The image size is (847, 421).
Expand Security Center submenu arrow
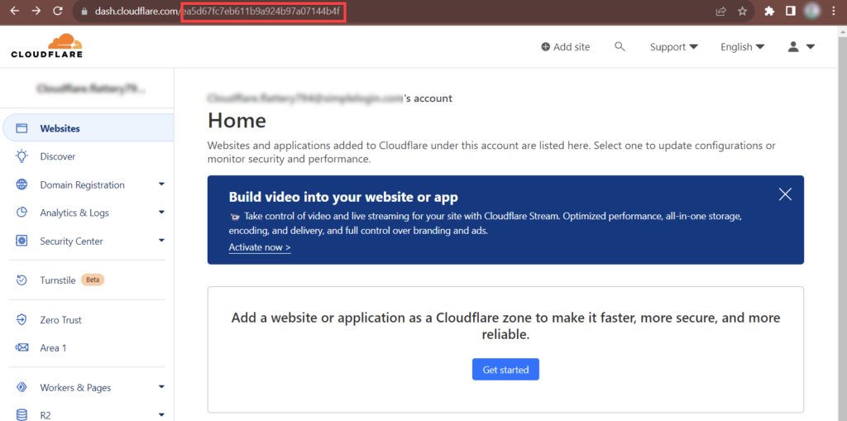click(161, 241)
